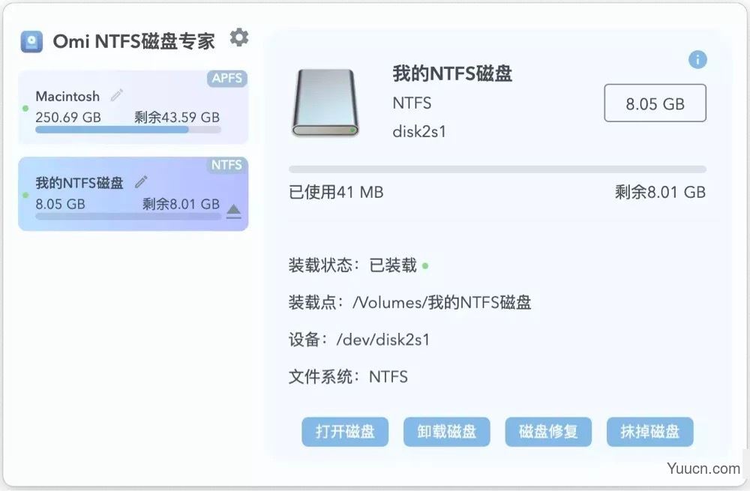Click the info icon at top right
The width and height of the screenshot is (750, 491).
click(697, 59)
